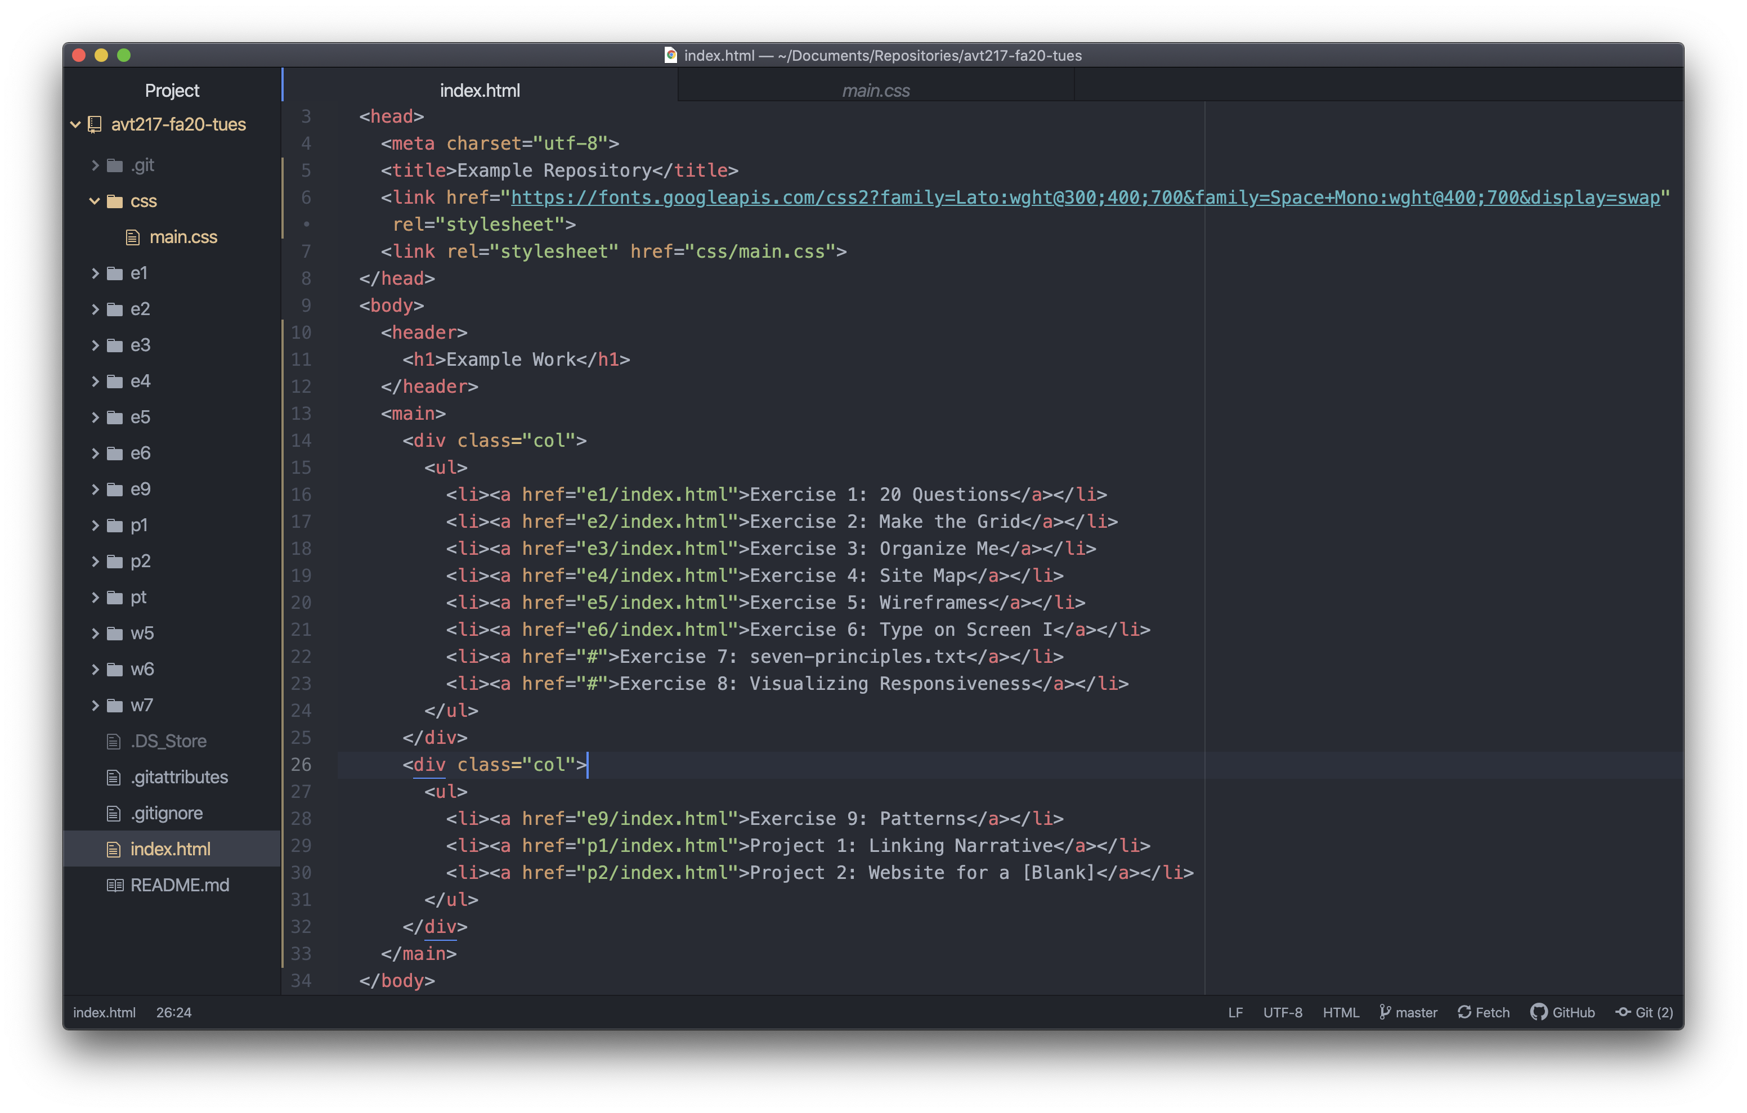Change the HTML grammar selector
Viewport: 1747px width, 1113px height.
(1341, 1012)
